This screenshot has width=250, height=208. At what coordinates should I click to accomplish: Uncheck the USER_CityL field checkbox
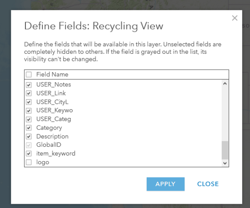29,102
